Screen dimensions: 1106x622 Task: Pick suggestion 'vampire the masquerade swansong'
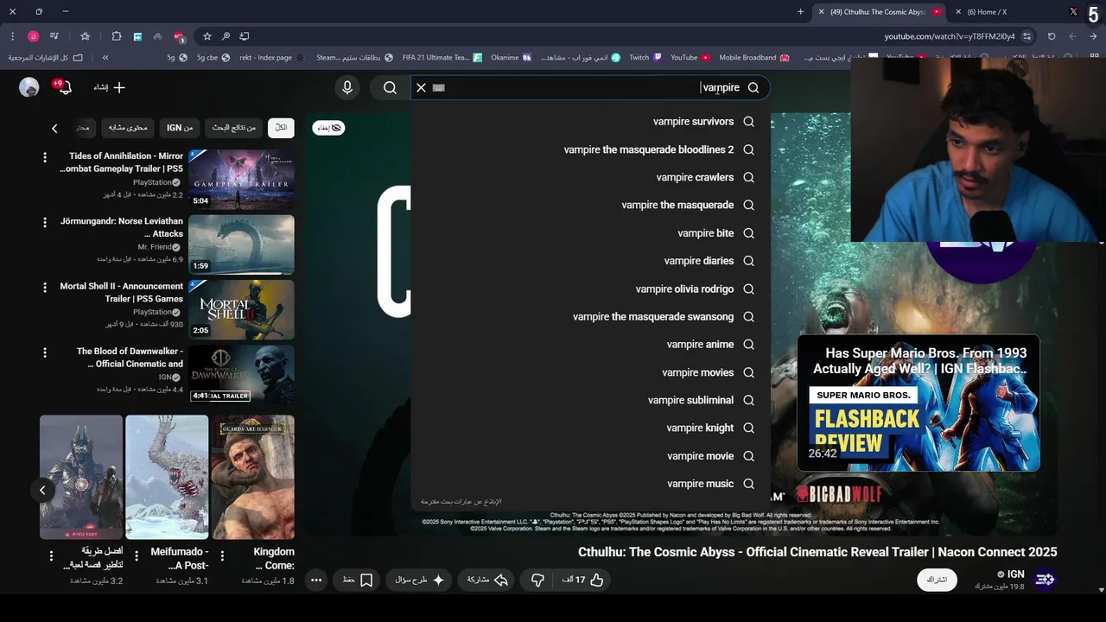pyautogui.click(x=590, y=317)
